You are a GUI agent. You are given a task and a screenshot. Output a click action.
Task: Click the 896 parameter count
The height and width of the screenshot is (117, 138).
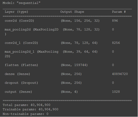pos(115,21)
